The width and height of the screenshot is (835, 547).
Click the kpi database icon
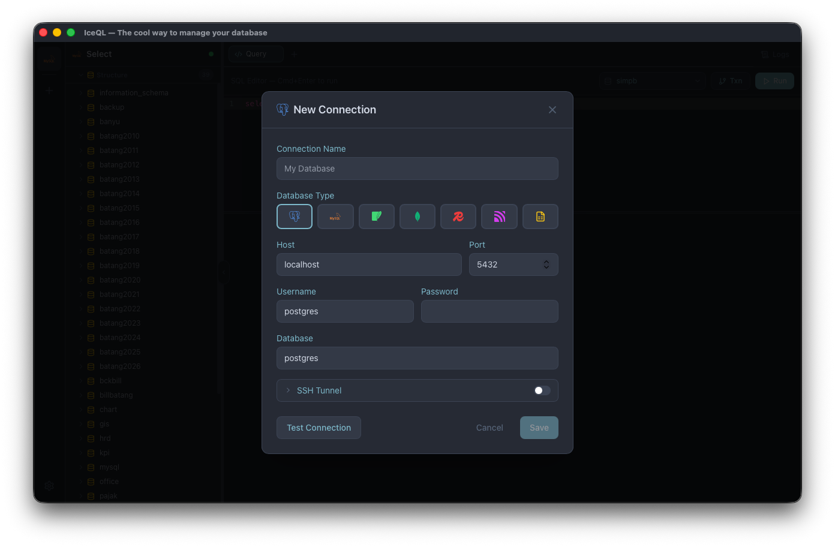pos(91,453)
